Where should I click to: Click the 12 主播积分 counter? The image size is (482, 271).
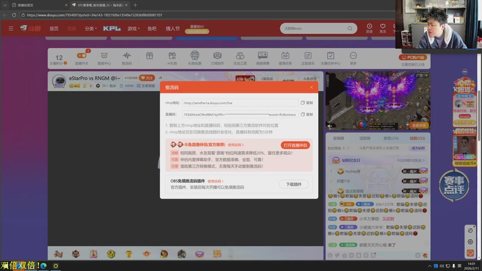tap(58, 59)
